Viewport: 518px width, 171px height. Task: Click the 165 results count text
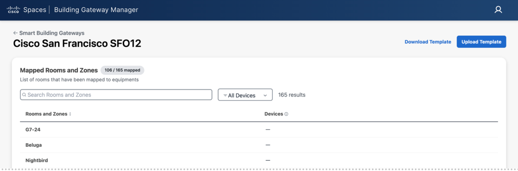(292, 95)
